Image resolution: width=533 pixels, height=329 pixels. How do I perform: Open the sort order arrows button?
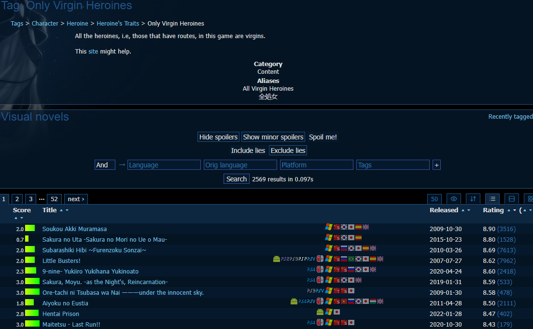[473, 199]
